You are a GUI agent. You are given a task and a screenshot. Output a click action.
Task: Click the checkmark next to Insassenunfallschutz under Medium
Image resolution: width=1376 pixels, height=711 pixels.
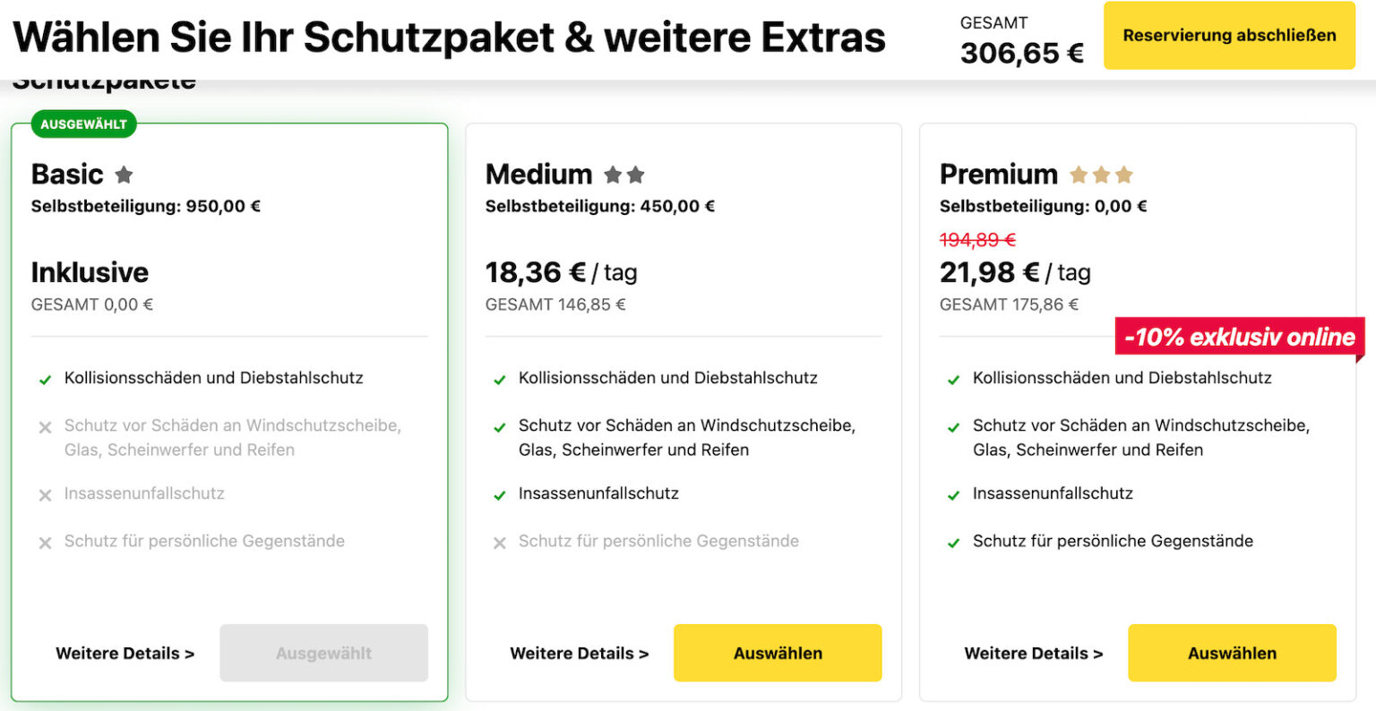[499, 493]
